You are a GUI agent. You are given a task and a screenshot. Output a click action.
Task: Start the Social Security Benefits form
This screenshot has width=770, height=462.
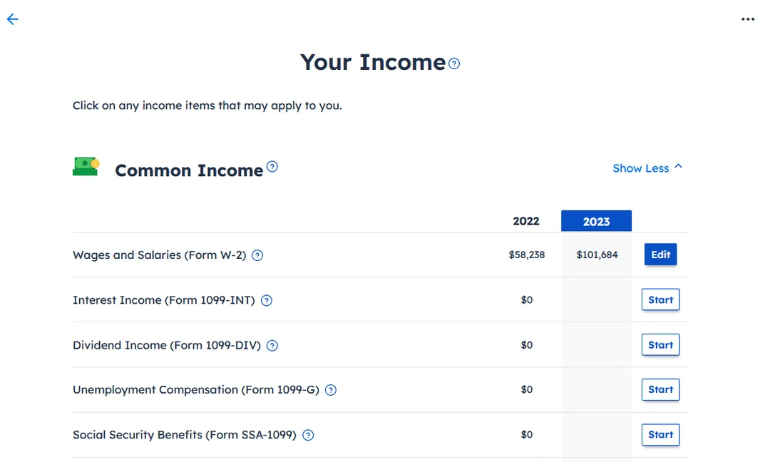tap(660, 434)
